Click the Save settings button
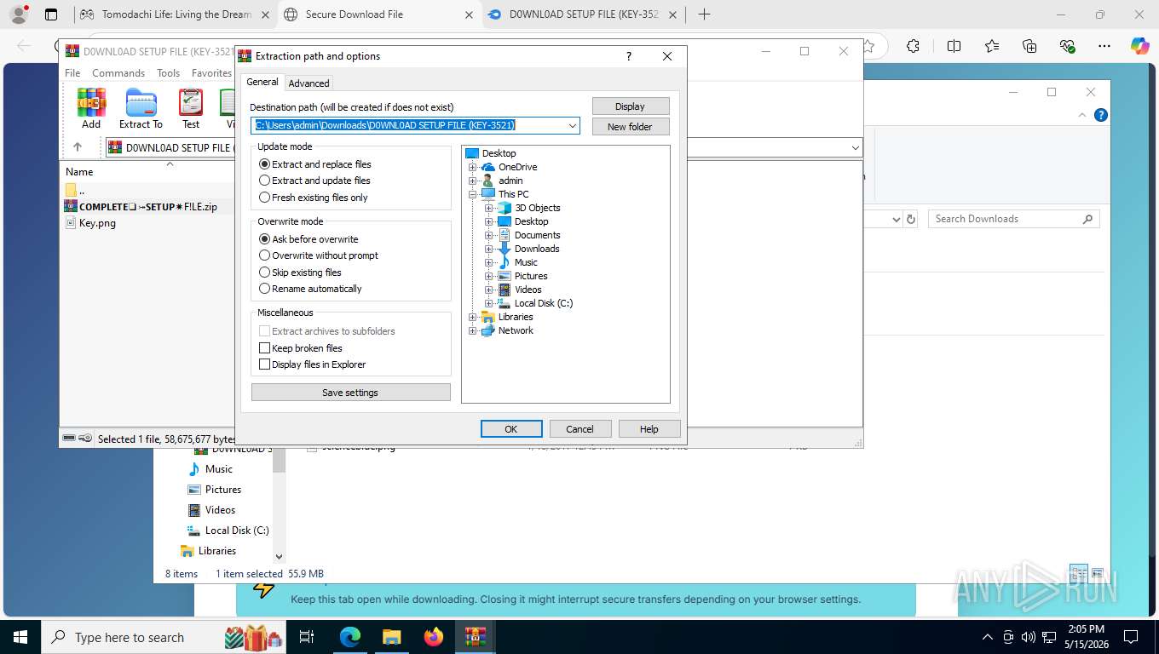This screenshot has height=654, width=1159. 350,393
